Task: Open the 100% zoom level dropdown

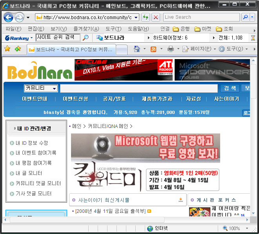Action: pos(247,228)
